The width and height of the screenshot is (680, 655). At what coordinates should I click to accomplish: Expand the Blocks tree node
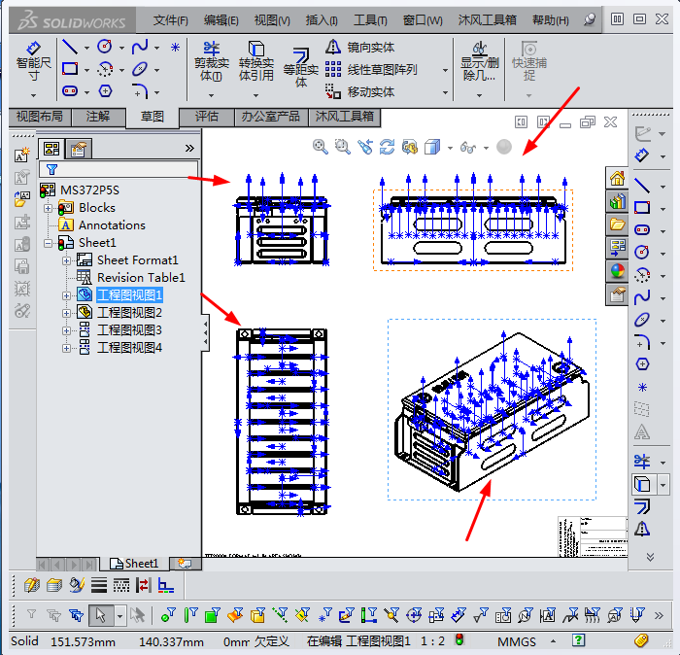pos(49,208)
